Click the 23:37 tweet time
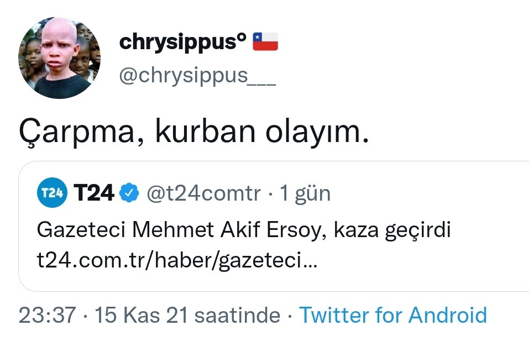 47,316
